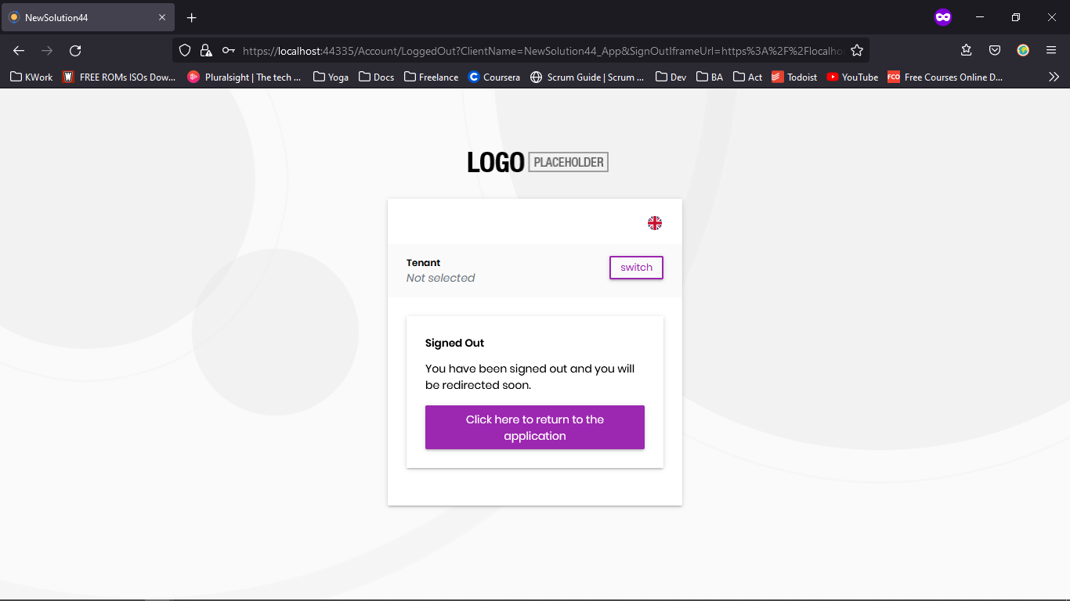
Task: Close the NewSolution44 tab
Action: [x=162, y=17]
